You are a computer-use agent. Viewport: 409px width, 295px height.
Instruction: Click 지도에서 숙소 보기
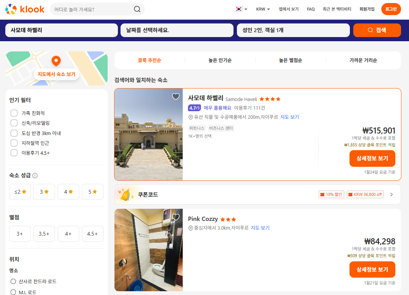pyautogui.click(x=56, y=74)
